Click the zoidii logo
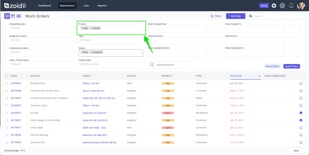Image resolution: width=309 pixels, height=155 pixels. [x=15, y=5]
